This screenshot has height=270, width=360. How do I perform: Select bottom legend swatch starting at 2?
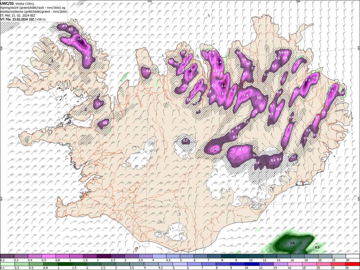point(94,264)
